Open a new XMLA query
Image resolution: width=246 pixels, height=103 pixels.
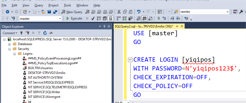(105, 12)
